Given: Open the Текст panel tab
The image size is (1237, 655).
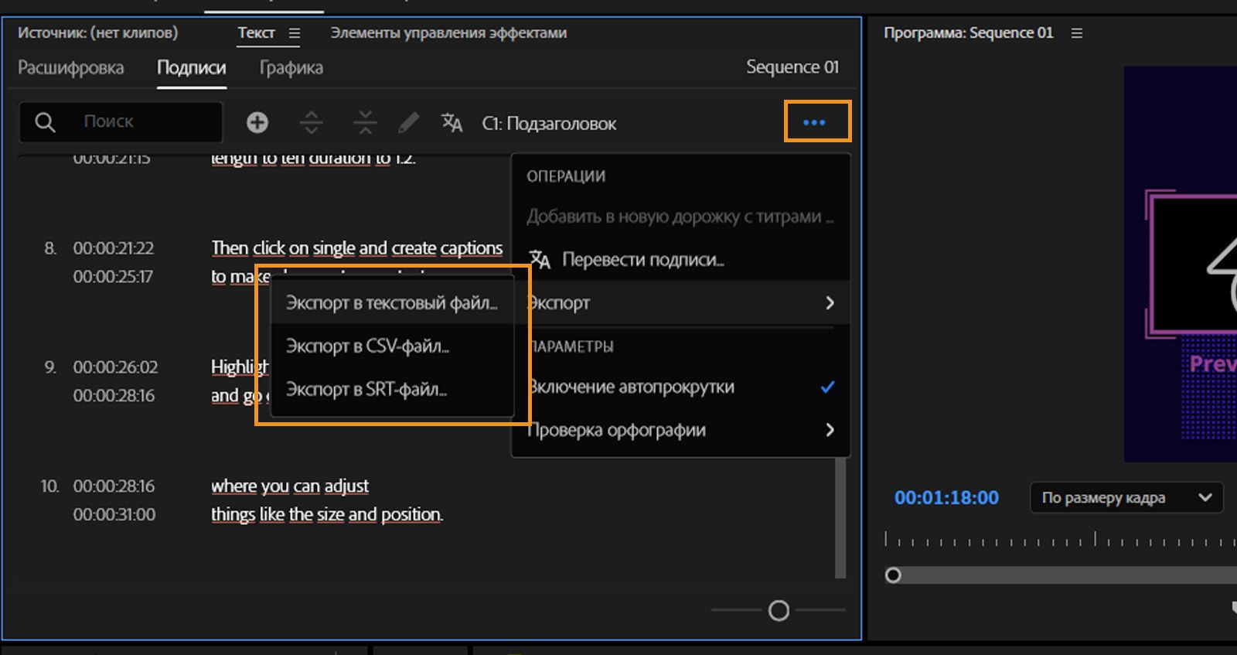Looking at the screenshot, I should point(256,32).
